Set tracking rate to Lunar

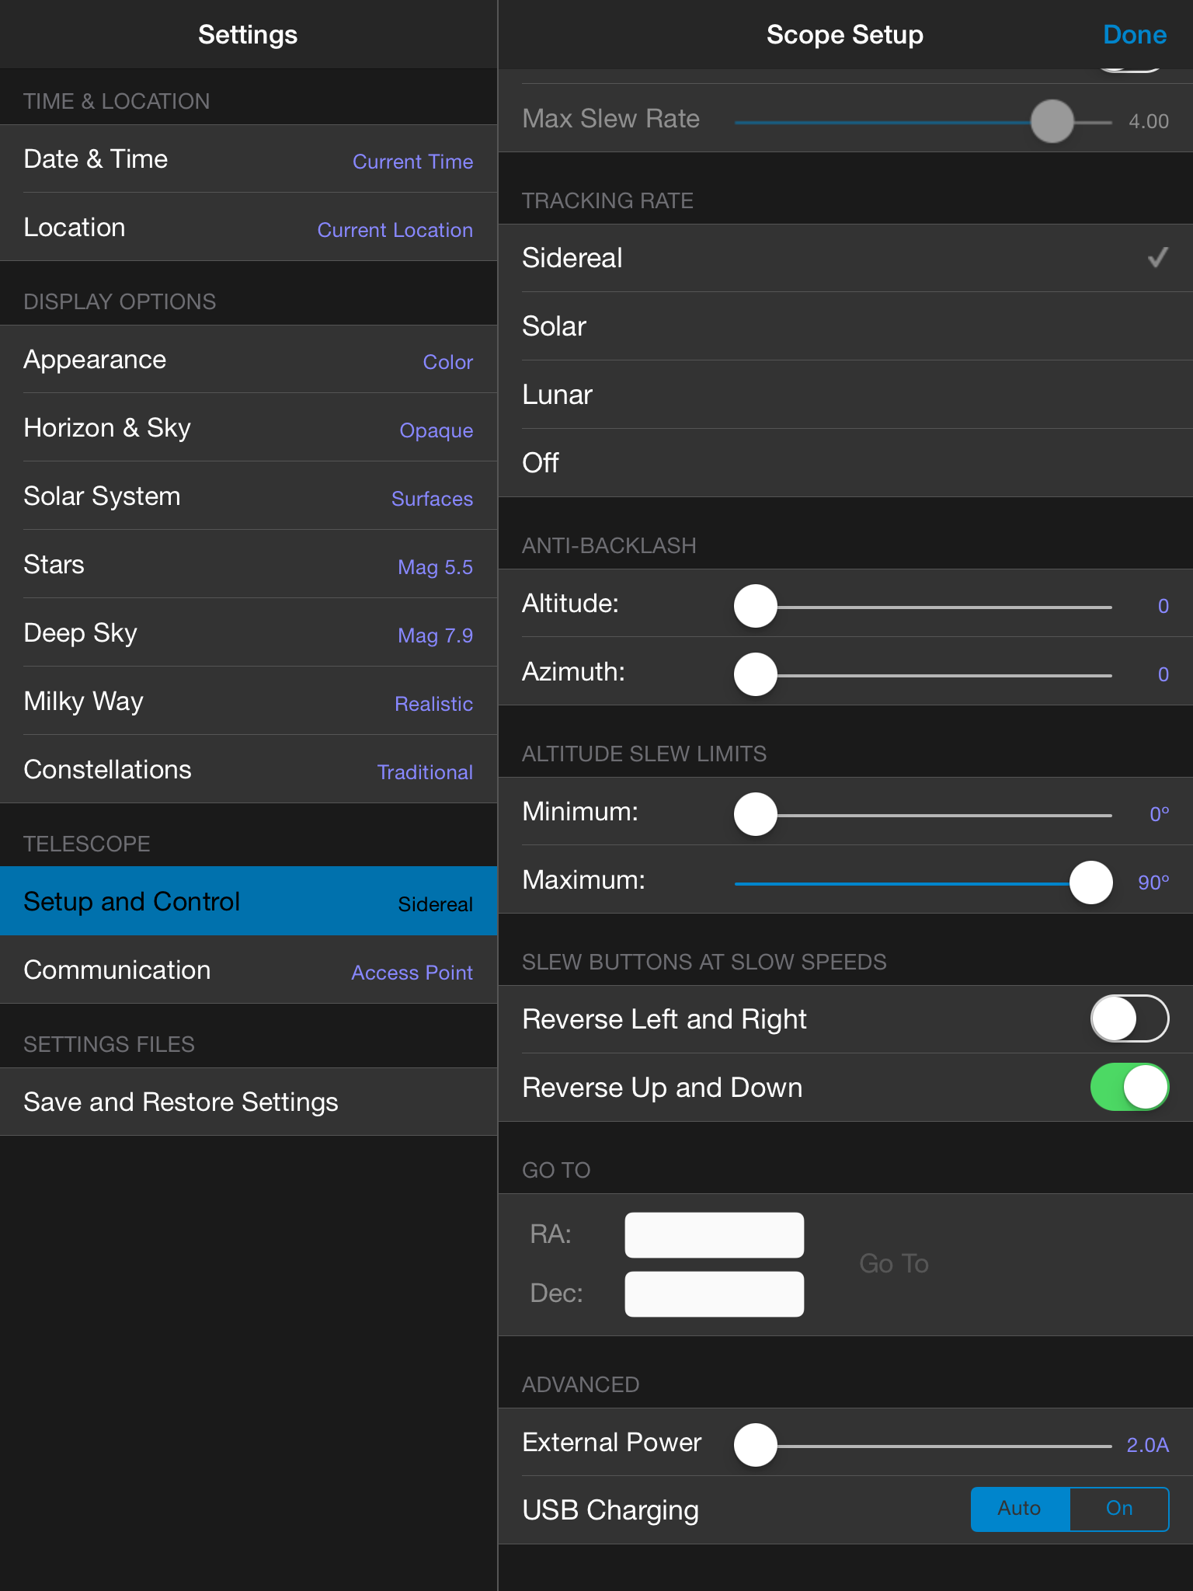(x=845, y=395)
